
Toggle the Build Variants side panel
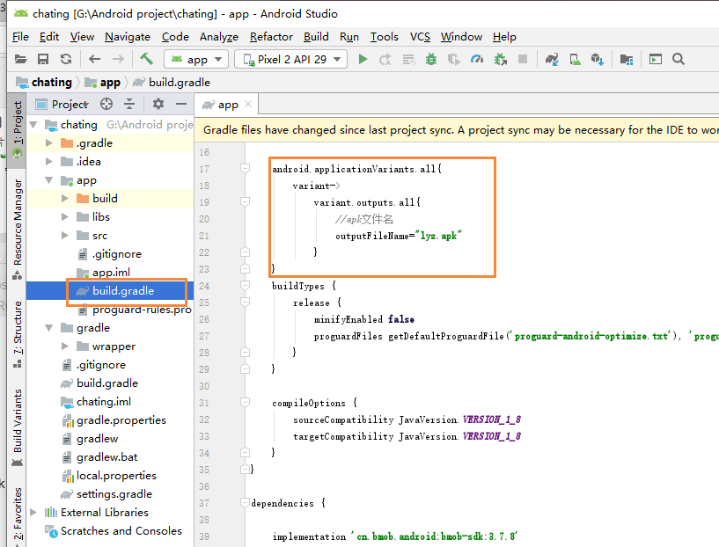[x=18, y=427]
